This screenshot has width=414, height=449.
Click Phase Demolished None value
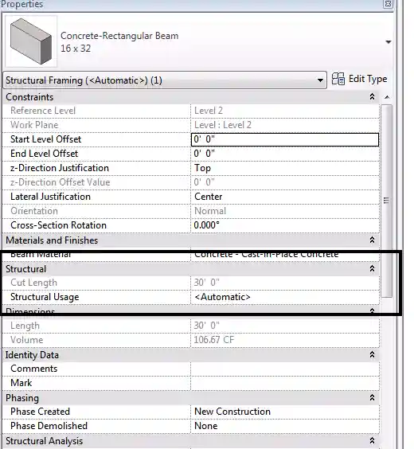[x=285, y=426]
